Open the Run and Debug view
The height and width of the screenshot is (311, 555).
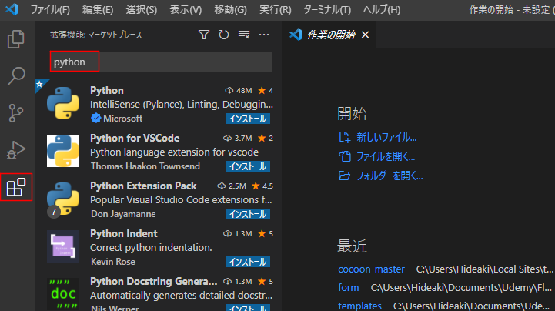point(16,150)
